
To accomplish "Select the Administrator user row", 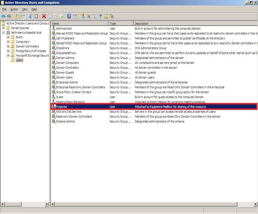I will (x=154, y=29).
